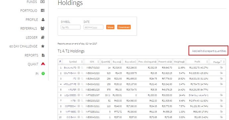Expand the ITC row plus icon
The image size is (229, 120).
click(x=79, y=78)
